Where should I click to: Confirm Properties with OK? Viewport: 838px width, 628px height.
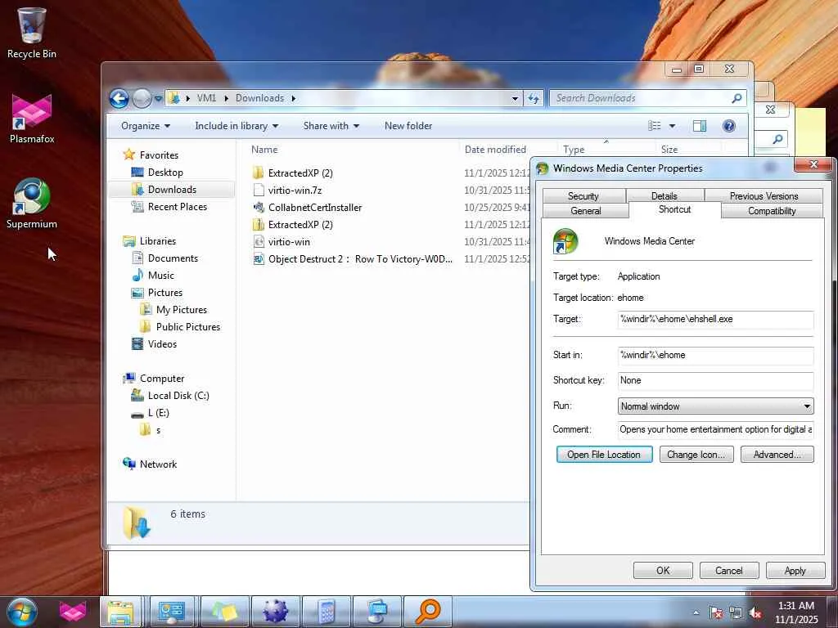tap(663, 570)
